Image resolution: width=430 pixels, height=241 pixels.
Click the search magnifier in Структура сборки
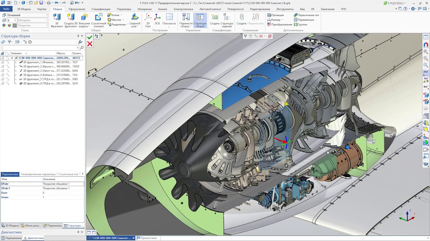click(82, 48)
